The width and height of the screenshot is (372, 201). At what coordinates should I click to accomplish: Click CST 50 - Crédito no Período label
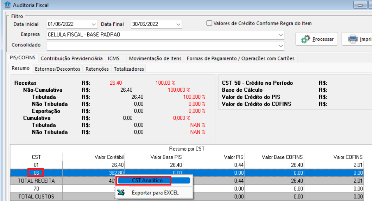pyautogui.click(x=257, y=83)
